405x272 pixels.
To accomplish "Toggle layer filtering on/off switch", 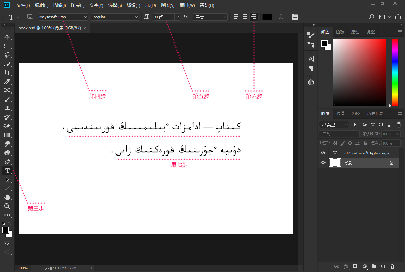I will tap(399, 124).
